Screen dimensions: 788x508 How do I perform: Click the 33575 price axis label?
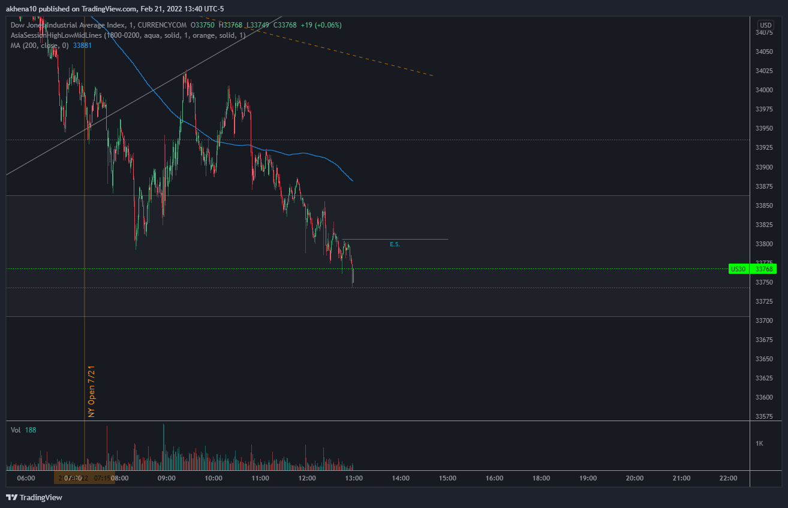[763, 416]
